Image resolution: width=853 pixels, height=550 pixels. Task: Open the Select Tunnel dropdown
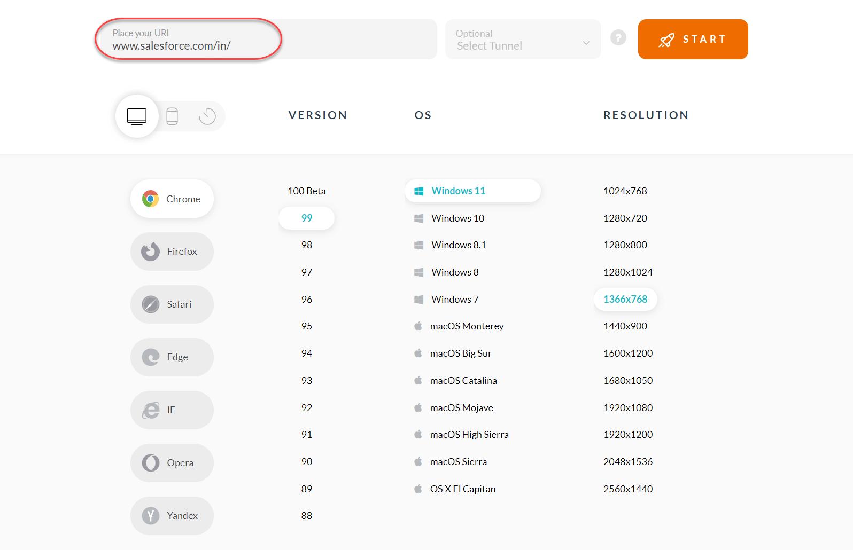(x=523, y=40)
